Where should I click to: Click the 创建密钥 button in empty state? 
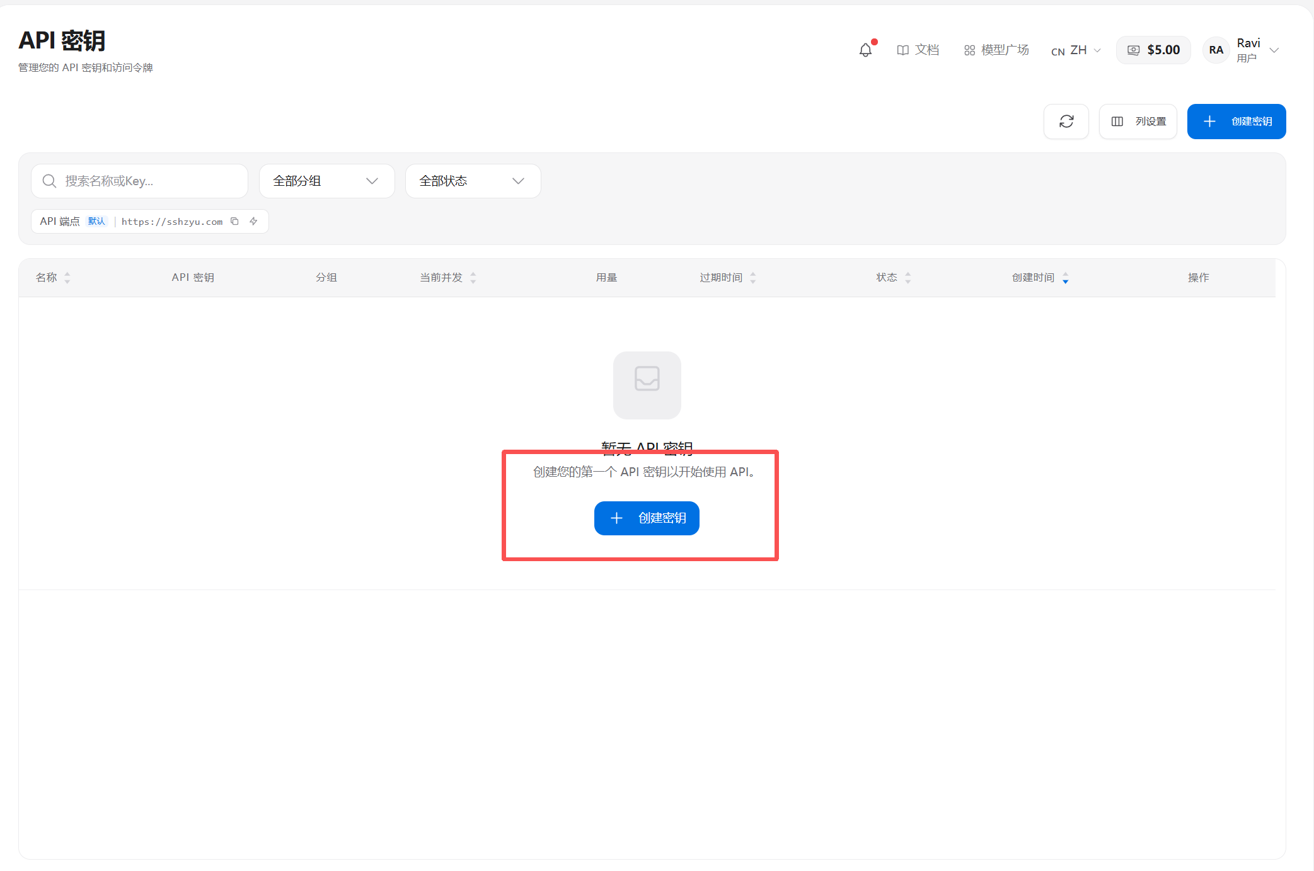(647, 518)
